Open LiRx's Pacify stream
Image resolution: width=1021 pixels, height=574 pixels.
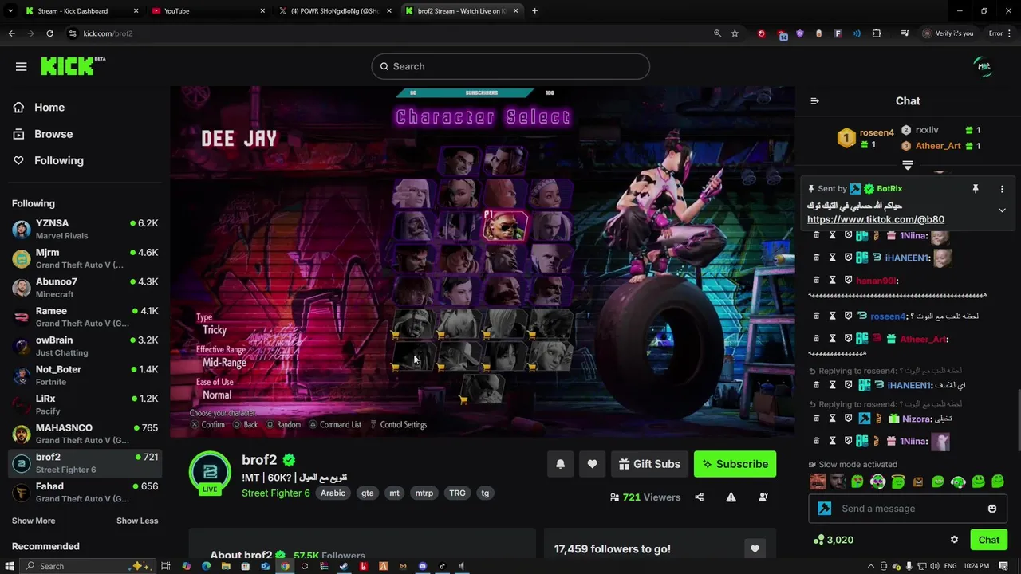point(85,404)
